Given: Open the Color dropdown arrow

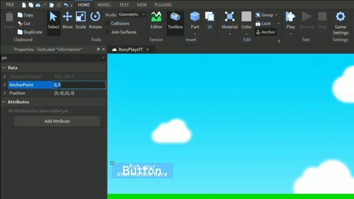Looking at the screenshot, I should click(x=246, y=34).
